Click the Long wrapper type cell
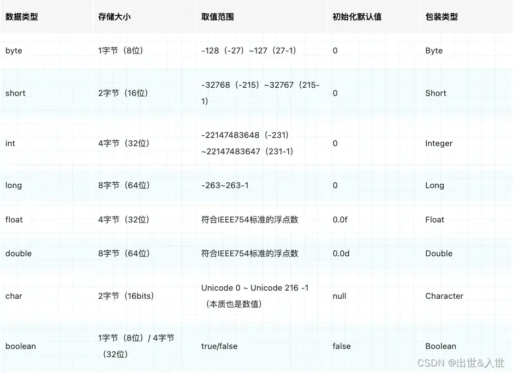The width and height of the screenshot is (513, 373). (434, 185)
